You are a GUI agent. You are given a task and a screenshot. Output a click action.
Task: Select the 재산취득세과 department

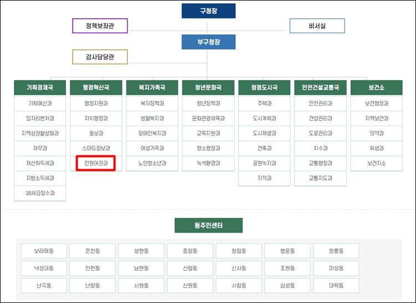(40, 163)
